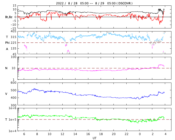The width and height of the screenshot is (175, 140).
Task: Click the '400' tick on the V axis
Action: click(x=13, y=98)
